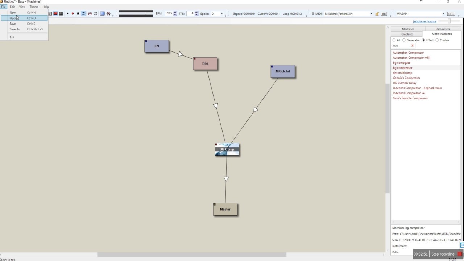
Task: Choose Save As from the File menu
Action: click(x=24, y=29)
